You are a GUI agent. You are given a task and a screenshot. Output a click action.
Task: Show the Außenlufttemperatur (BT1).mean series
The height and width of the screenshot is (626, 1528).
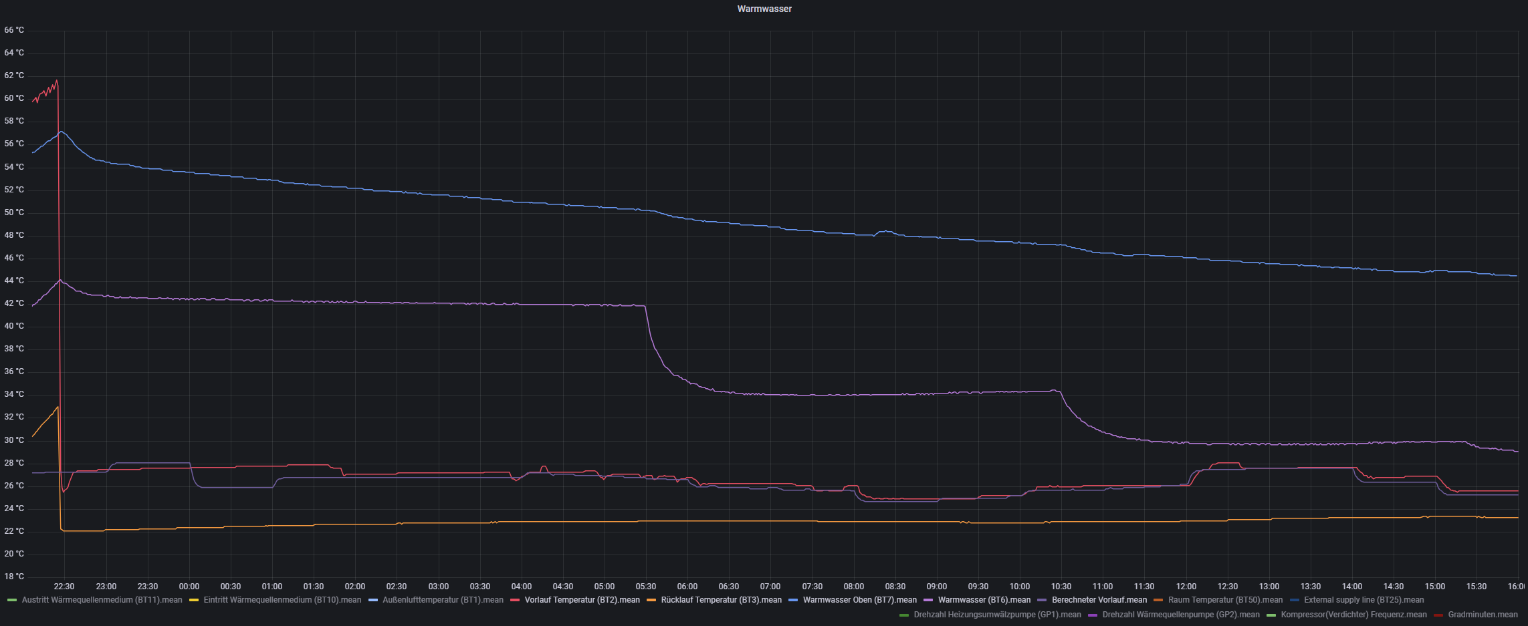click(443, 600)
